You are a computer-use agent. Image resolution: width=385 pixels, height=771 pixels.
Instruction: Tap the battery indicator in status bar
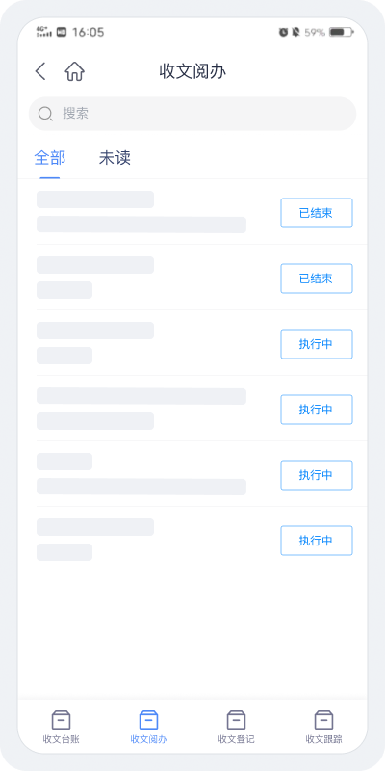(x=342, y=33)
